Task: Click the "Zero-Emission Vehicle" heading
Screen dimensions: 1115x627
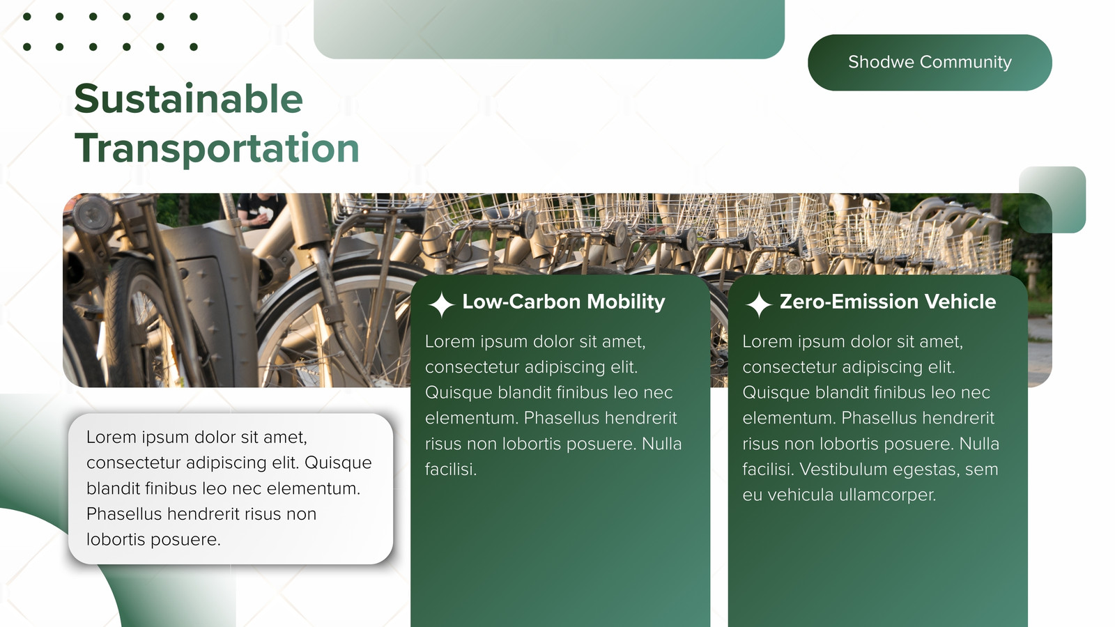Action: click(888, 302)
